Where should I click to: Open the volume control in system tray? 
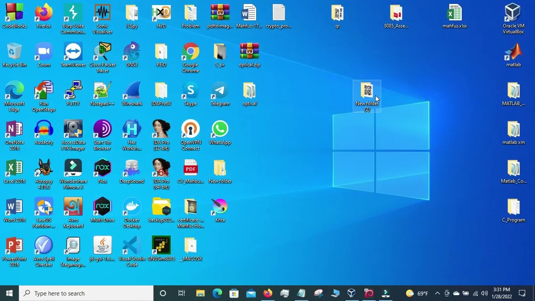point(484,293)
